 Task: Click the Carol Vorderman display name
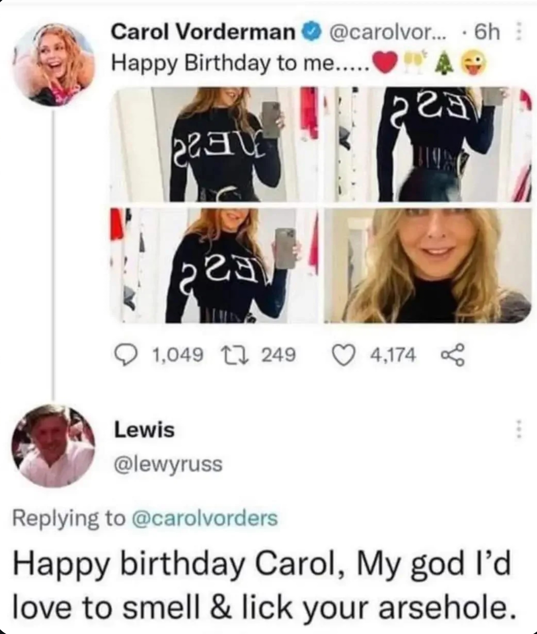[203, 32]
